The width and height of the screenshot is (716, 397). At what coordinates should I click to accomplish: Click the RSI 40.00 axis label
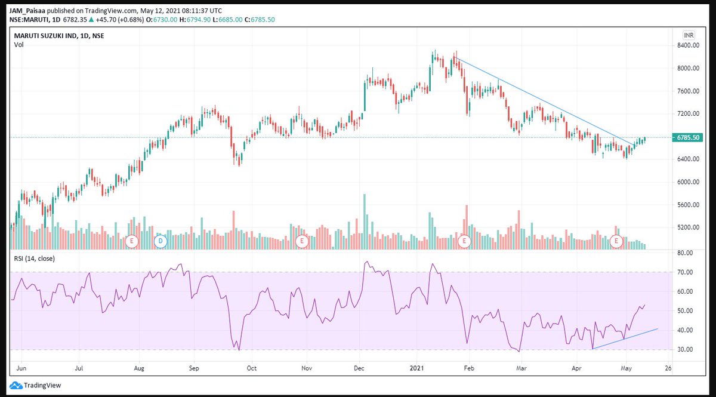point(686,330)
